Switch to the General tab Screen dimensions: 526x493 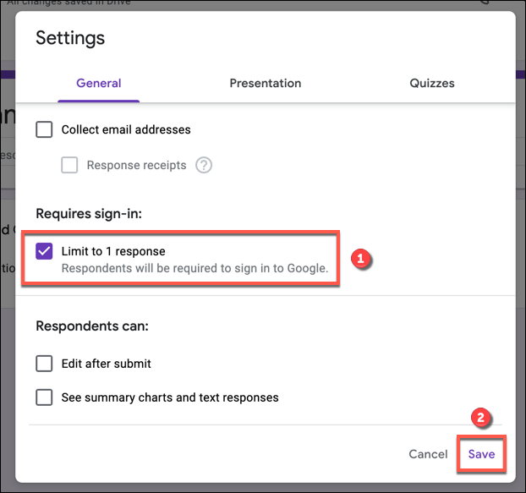click(99, 84)
